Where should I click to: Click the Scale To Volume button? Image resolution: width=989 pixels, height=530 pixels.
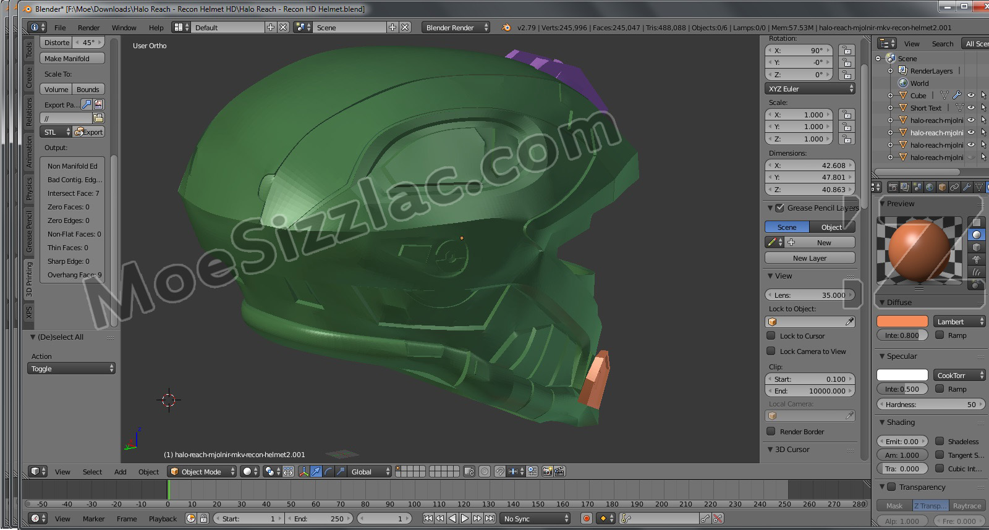tap(56, 90)
